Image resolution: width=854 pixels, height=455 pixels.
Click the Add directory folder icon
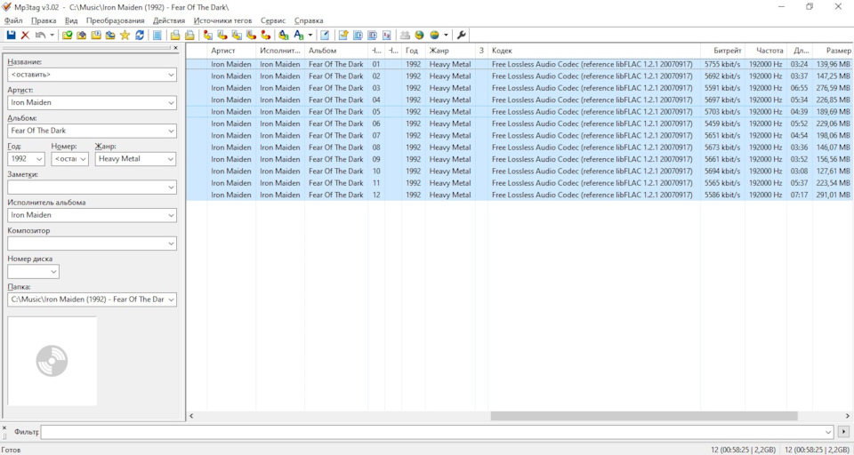pyautogui.click(x=82, y=35)
